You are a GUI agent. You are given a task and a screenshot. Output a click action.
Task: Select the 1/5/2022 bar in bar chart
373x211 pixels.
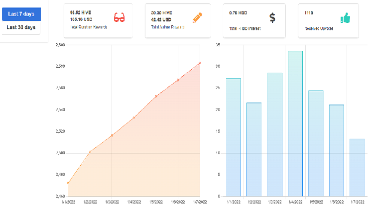(316, 143)
